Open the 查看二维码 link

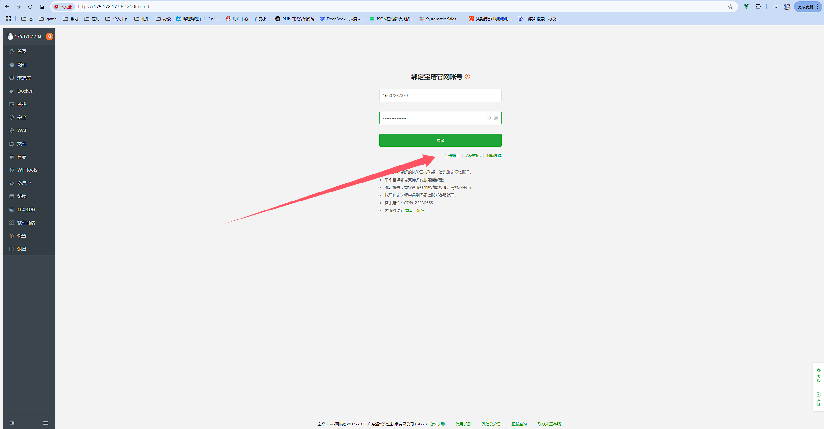(415, 211)
